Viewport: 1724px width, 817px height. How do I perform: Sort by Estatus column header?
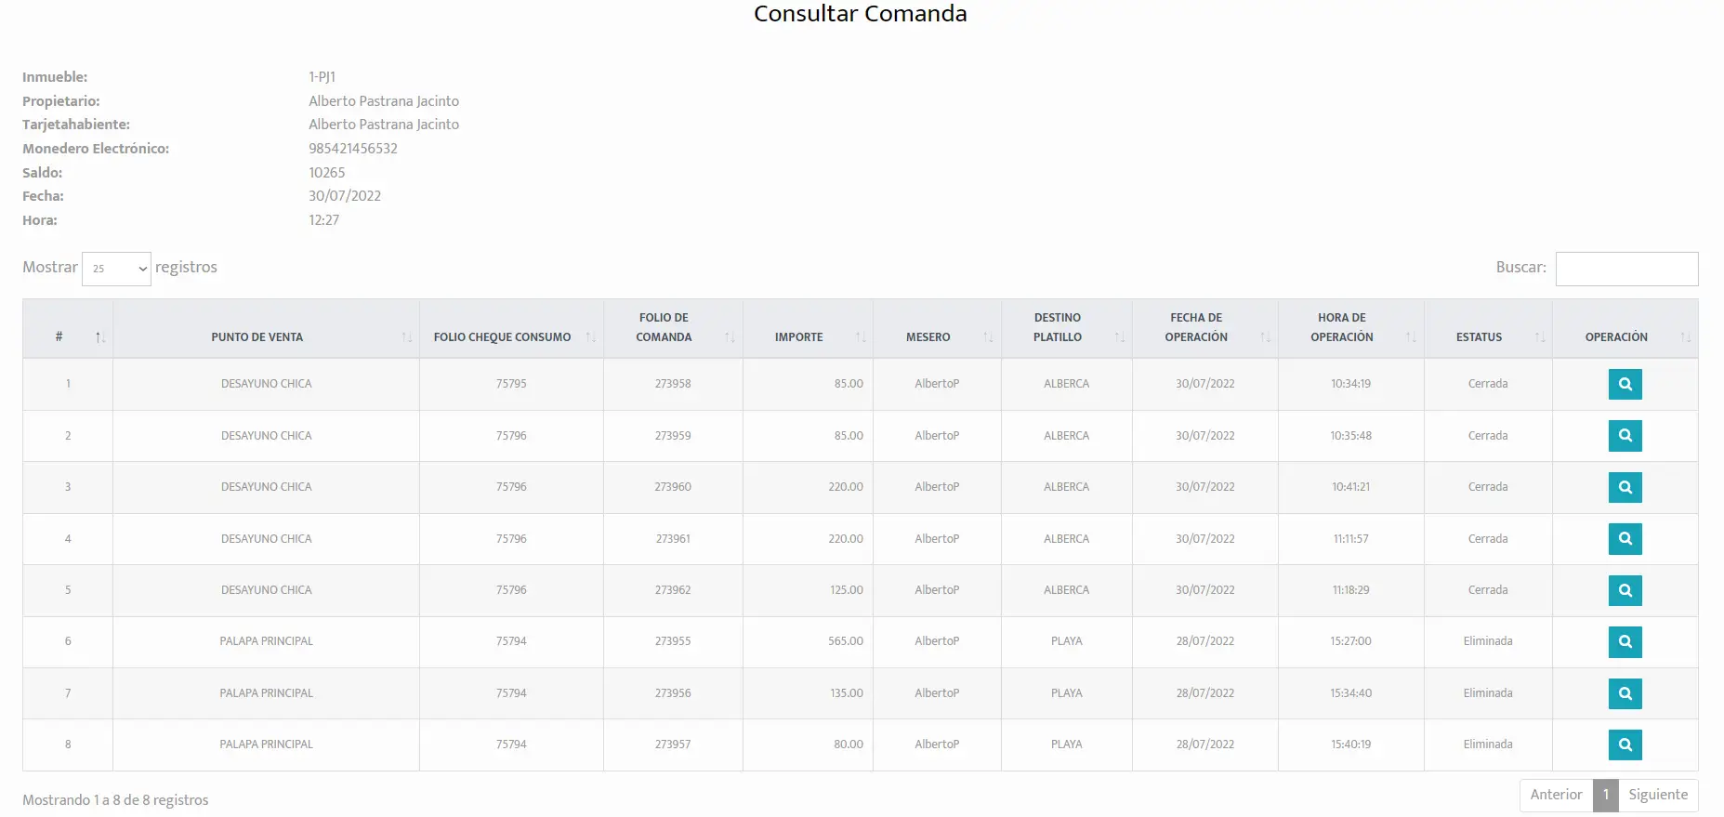pos(1488,329)
